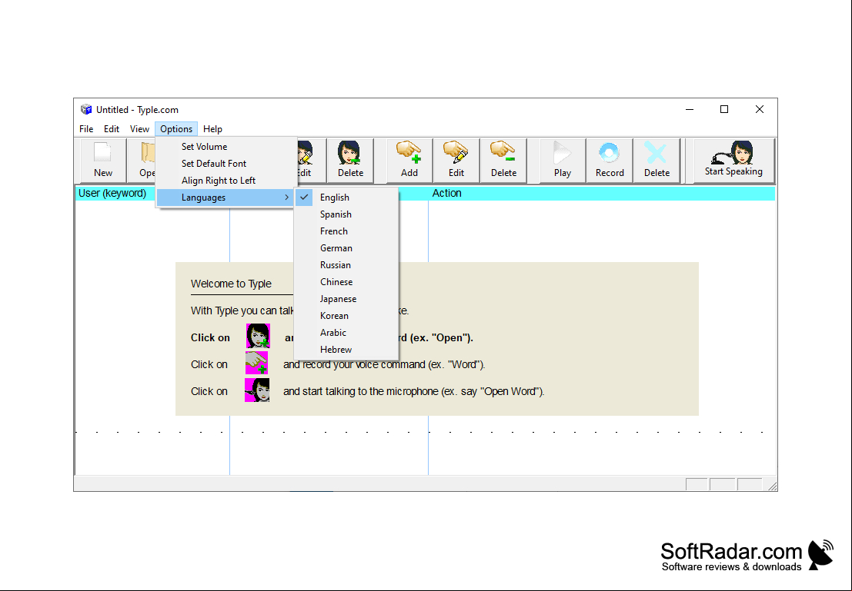Viewport: 852px width, 591px height.
Task: Expand the Languages submenu entry
Action: 226,198
